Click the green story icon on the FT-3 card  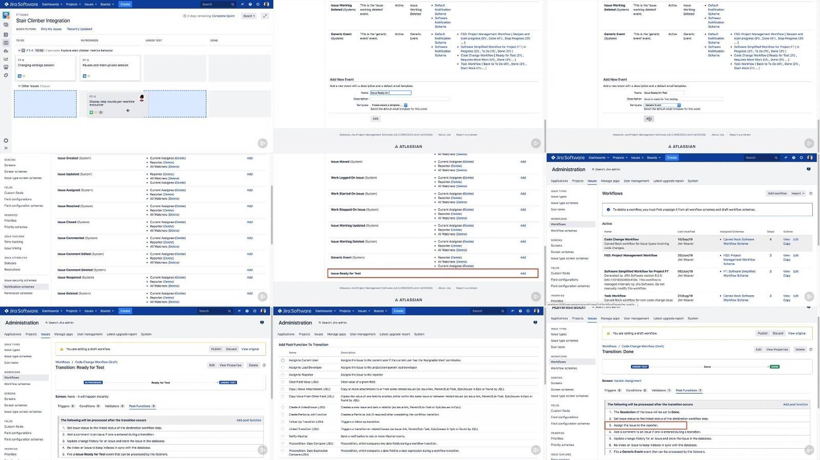[91, 112]
